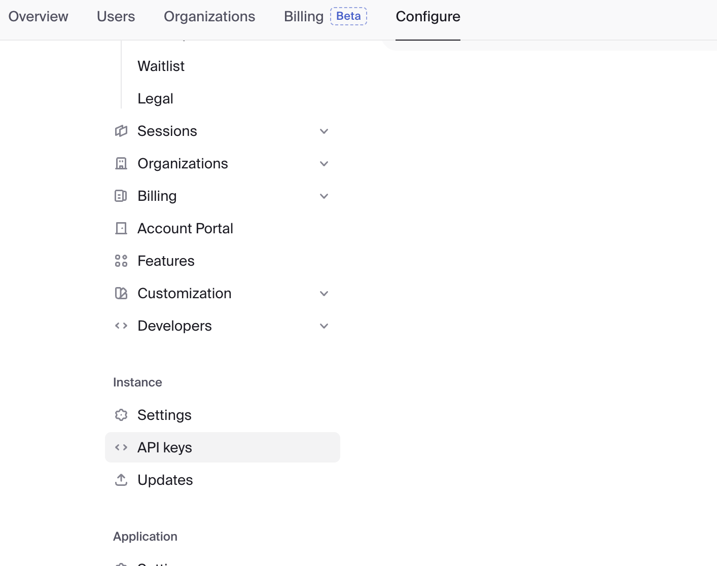This screenshot has height=566, width=717.
Task: Click the Customization palette icon
Action: coord(121,293)
